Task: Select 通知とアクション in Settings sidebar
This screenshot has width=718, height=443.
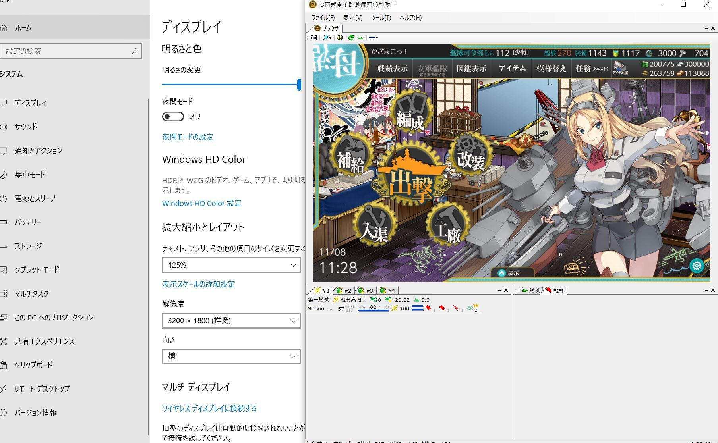Action: [x=75, y=151]
